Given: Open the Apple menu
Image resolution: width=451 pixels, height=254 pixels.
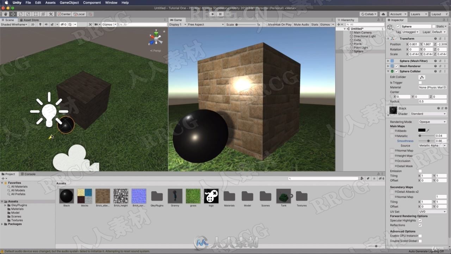Looking at the screenshot, I should click(6, 2).
